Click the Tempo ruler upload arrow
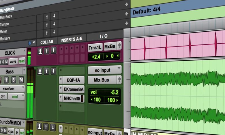This screenshot has height=135, width=225. pos(47,17)
